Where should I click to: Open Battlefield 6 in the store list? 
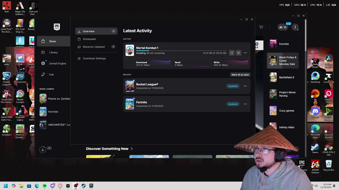tap(283, 77)
